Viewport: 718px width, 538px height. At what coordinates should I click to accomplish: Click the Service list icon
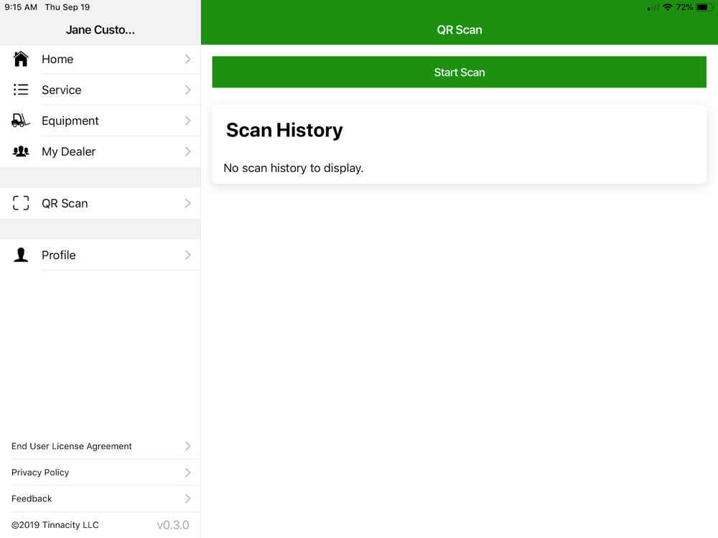[21, 90]
